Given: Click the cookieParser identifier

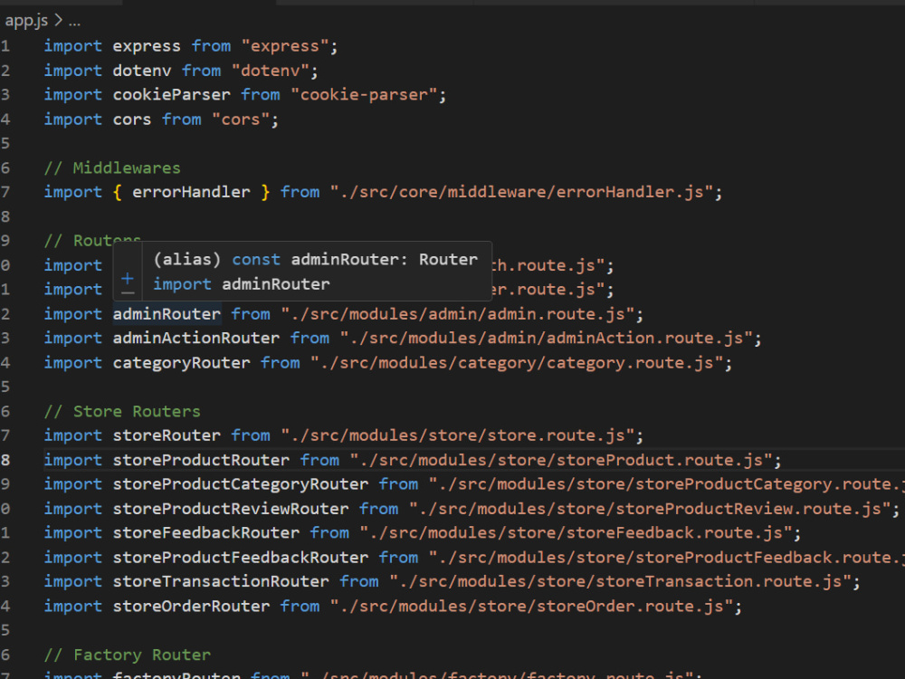Looking at the screenshot, I should (171, 95).
